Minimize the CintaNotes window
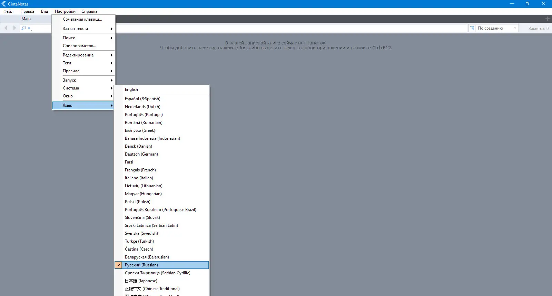Screen dimensions: 552x296 coord(512,4)
